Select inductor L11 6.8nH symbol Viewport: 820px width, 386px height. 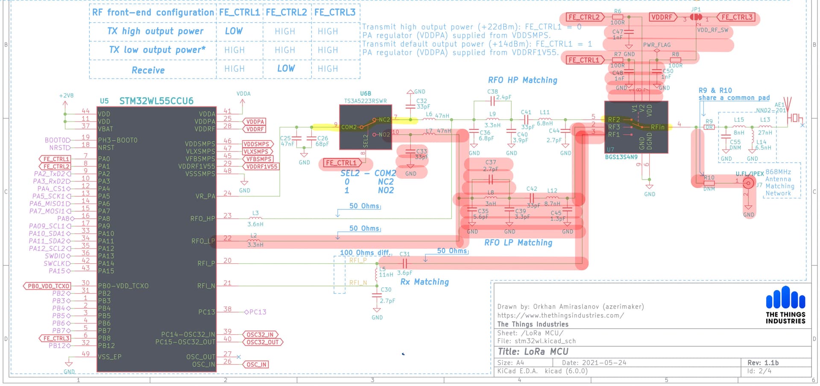click(x=545, y=120)
